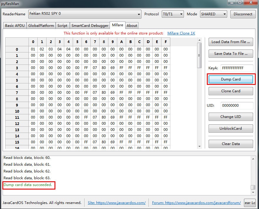Click the Clone Card button
The image size is (259, 209).
pos(231,91)
